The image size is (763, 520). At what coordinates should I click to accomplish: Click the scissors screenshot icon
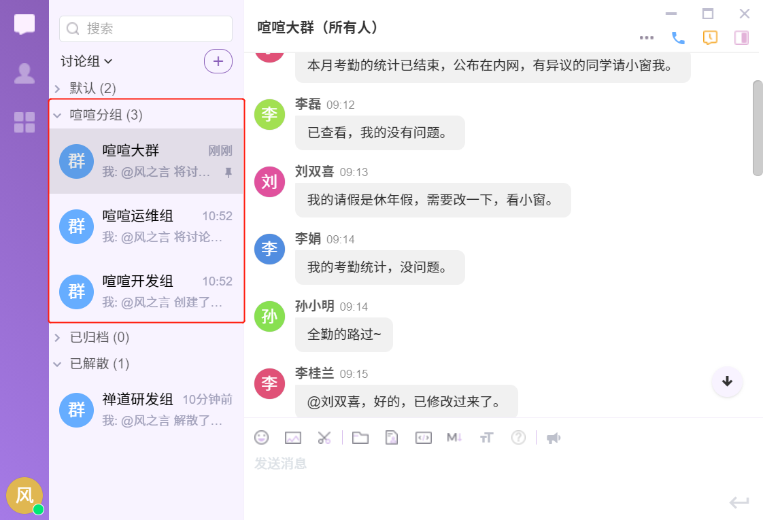[324, 438]
